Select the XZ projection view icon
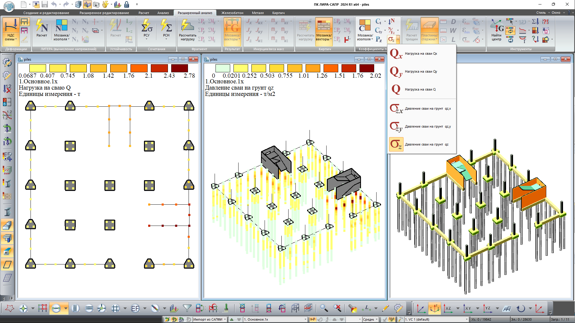 click(448, 308)
